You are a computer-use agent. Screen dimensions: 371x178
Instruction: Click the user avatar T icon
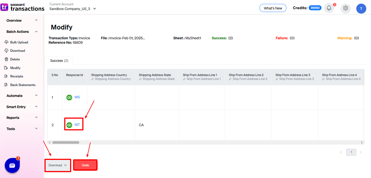361,8
